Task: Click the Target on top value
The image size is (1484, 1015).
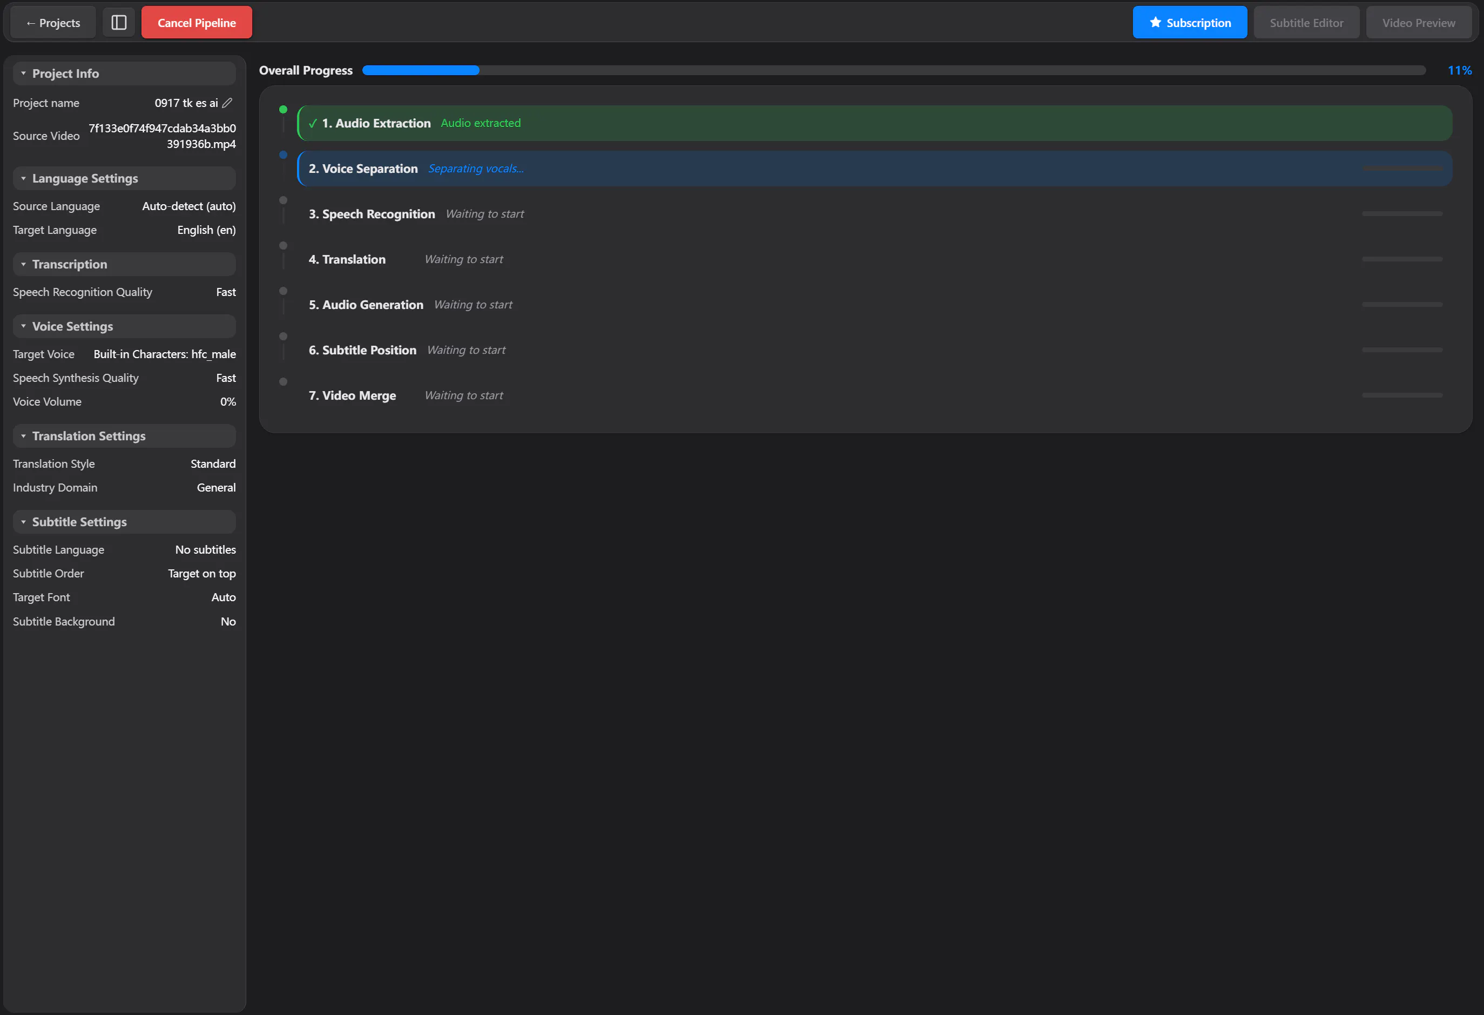Action: pyautogui.click(x=202, y=574)
